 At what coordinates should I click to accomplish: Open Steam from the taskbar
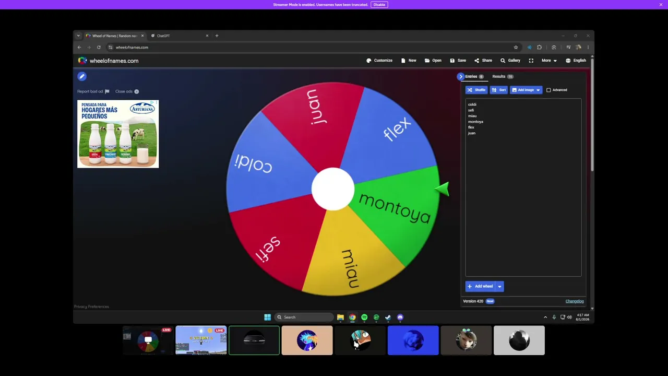tap(388, 317)
